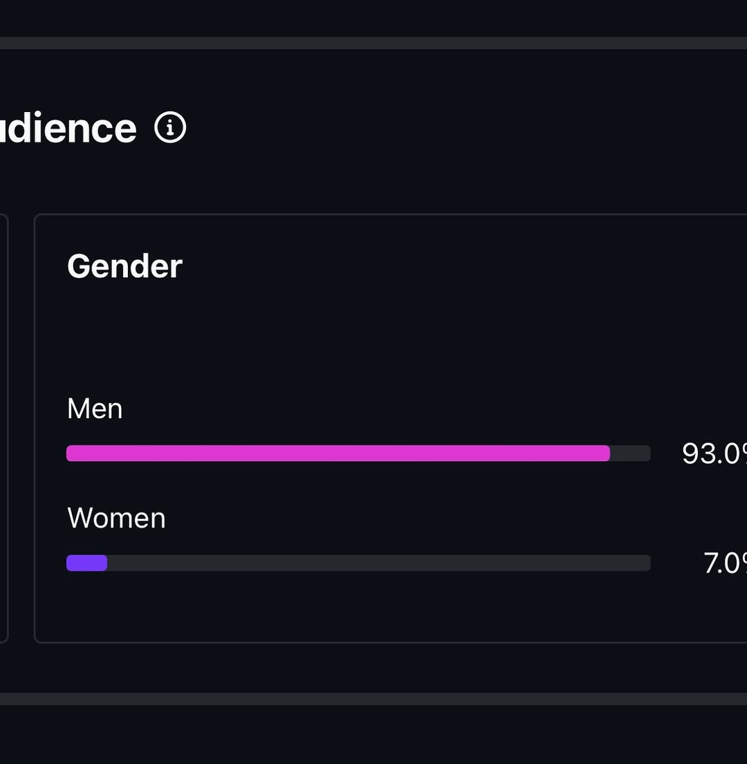Click the 93.0% value for Men
Screen dimensions: 747x764
tap(714, 454)
